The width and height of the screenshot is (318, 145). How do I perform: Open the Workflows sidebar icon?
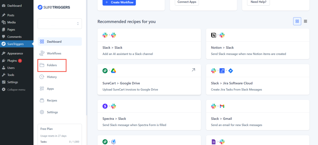pos(42,53)
